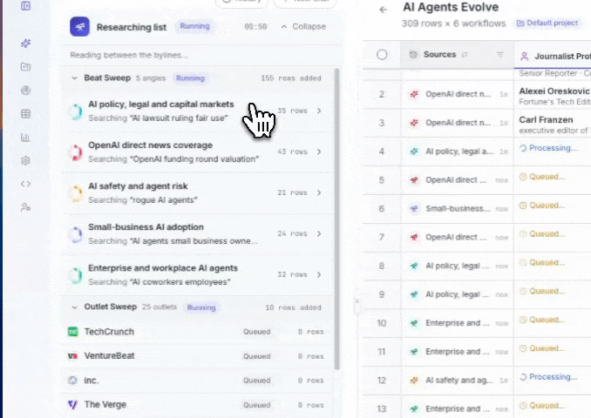Click the TechCrunch outlet row
This screenshot has width=591, height=418.
pyautogui.click(x=196, y=332)
